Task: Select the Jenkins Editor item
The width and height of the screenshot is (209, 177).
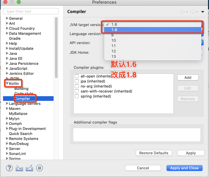Action: [21, 73]
